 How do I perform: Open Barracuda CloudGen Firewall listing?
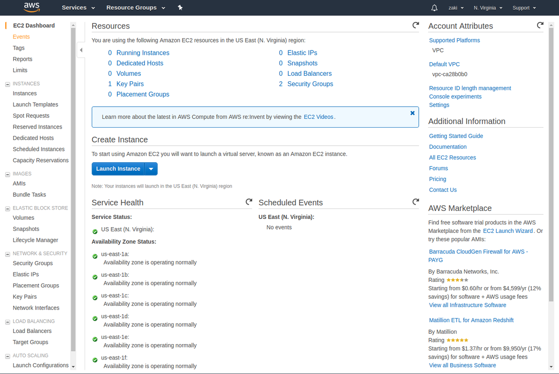point(478,256)
